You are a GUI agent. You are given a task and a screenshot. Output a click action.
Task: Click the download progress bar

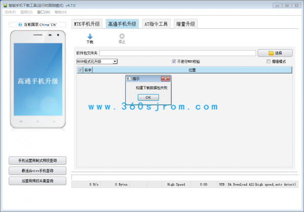click(184, 178)
